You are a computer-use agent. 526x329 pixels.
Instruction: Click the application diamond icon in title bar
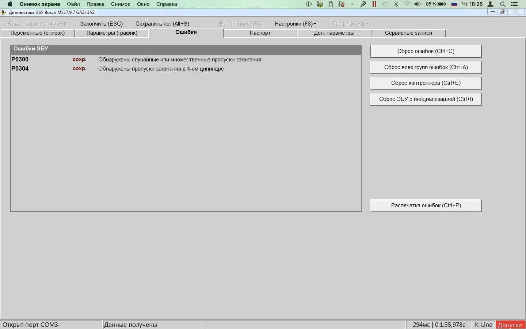pos(3,12)
